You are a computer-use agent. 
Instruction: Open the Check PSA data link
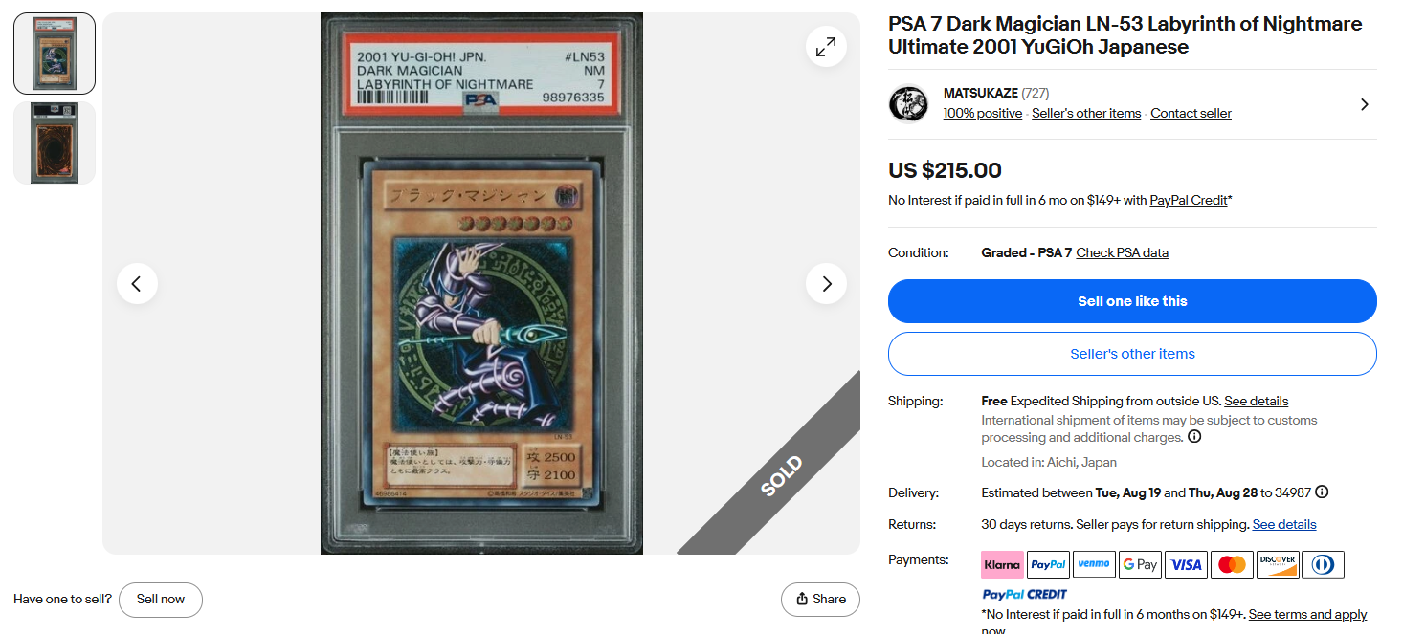point(1122,252)
